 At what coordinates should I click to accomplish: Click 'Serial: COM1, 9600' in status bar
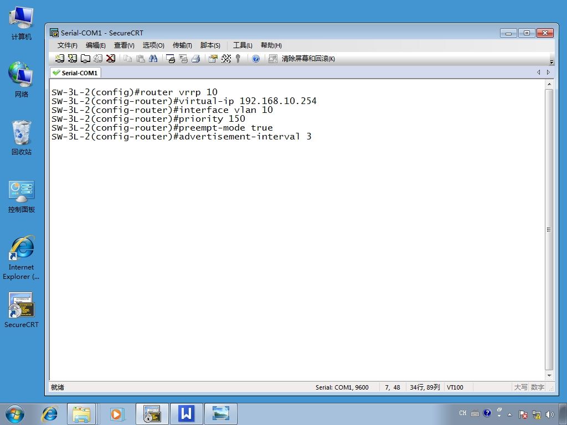[x=342, y=387]
